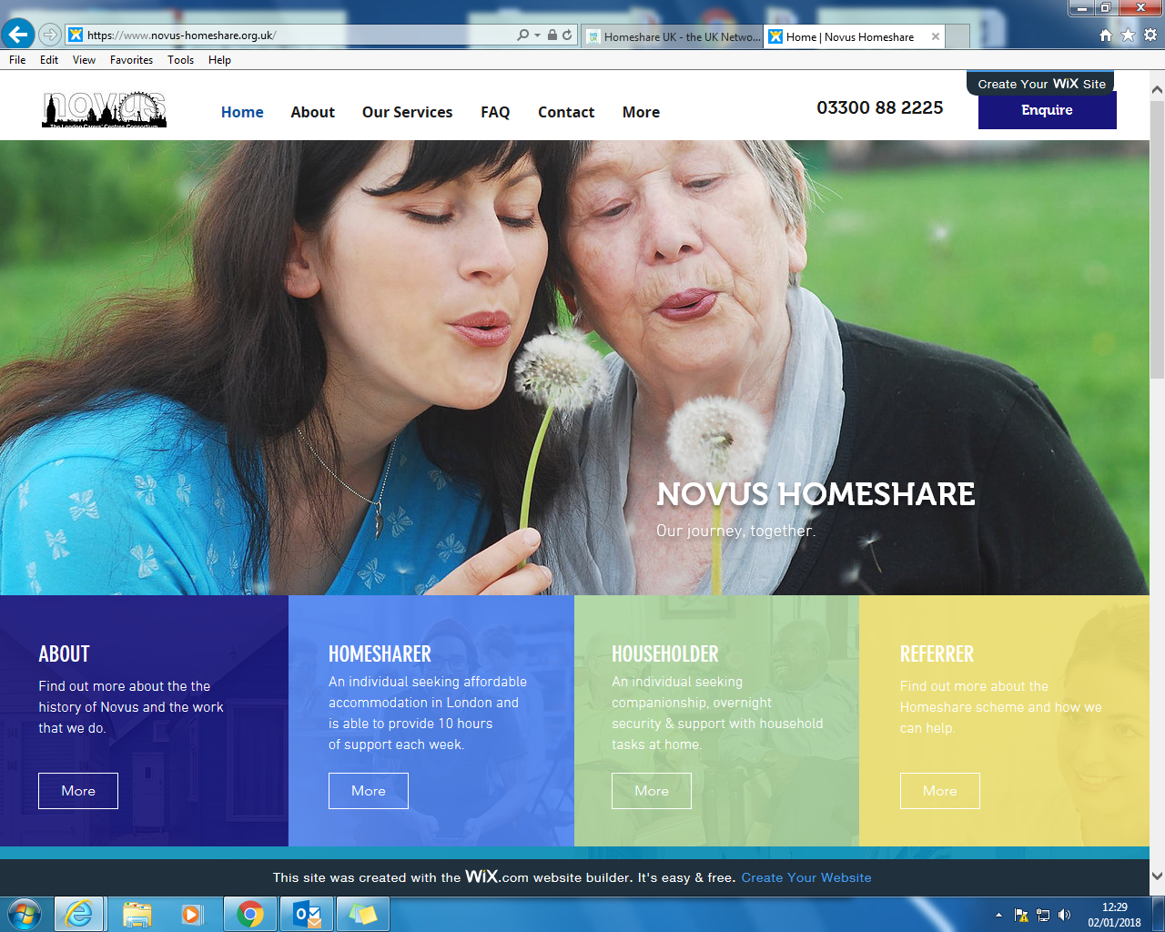This screenshot has height=932, width=1165.
Task: Open the IE Tools gear icon
Action: [1150, 35]
